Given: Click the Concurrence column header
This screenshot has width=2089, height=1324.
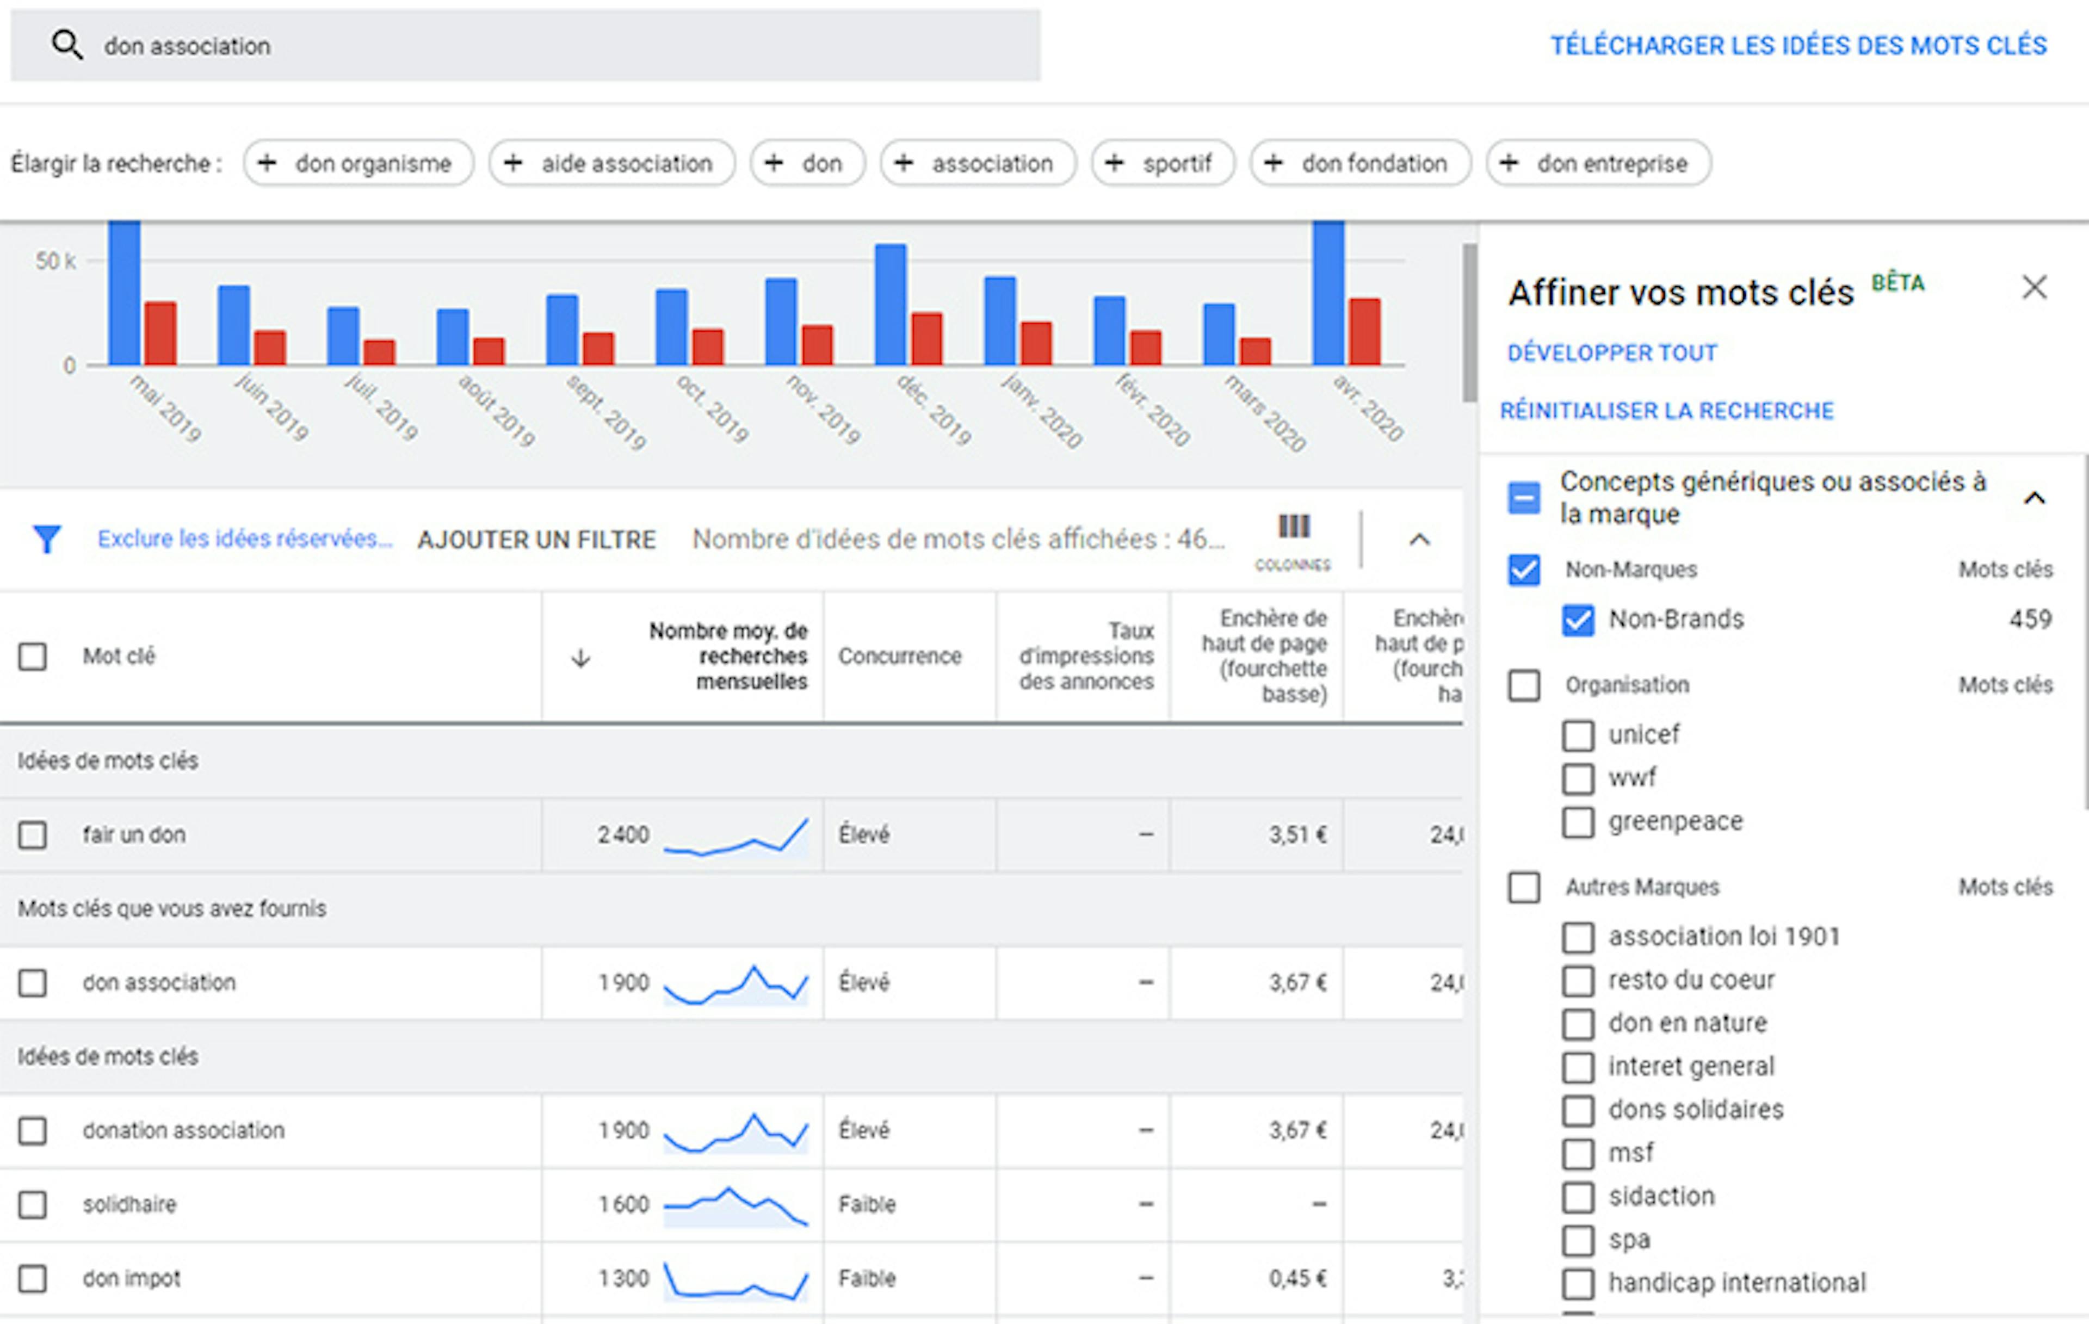Looking at the screenshot, I should (x=900, y=656).
